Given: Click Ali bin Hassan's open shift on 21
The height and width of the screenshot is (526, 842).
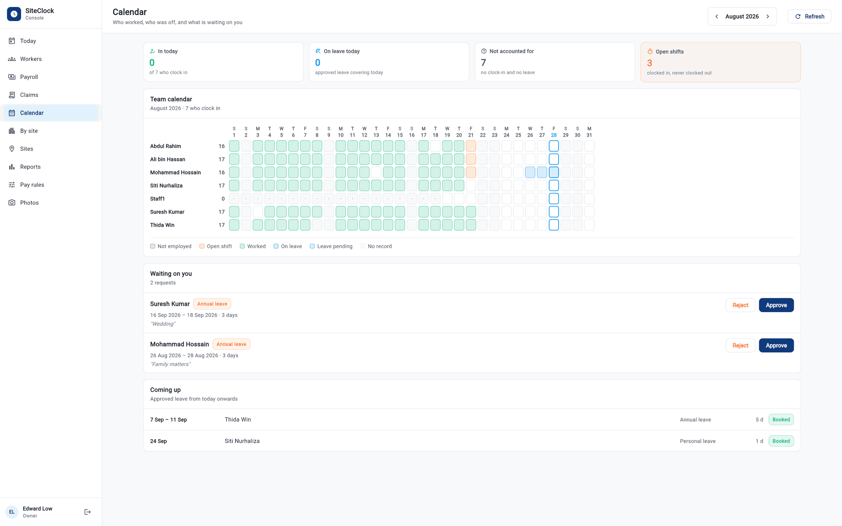Looking at the screenshot, I should (471, 159).
